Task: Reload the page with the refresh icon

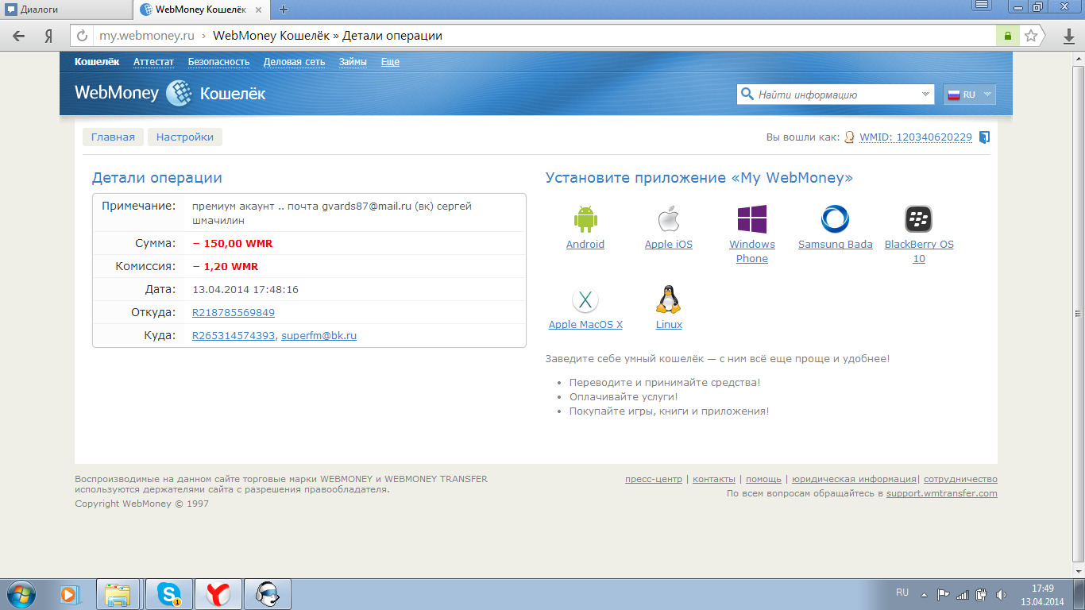Action: 82,36
